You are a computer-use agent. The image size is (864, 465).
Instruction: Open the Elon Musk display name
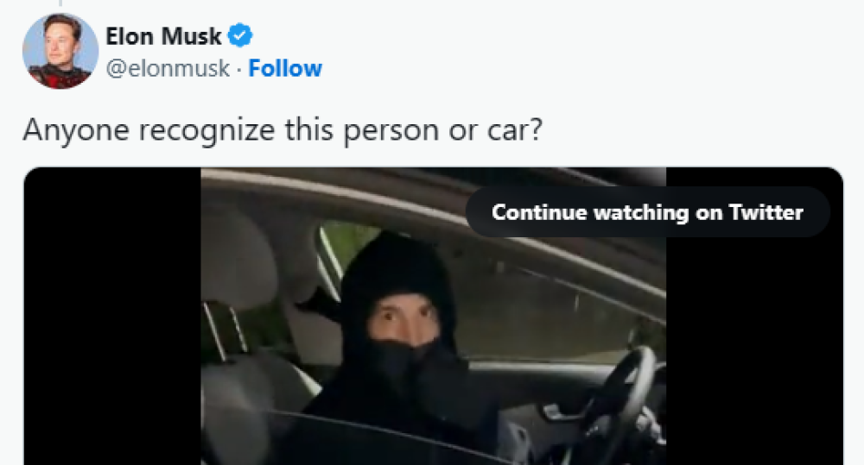(163, 36)
